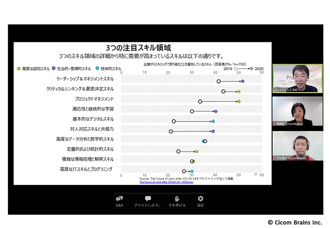Open the McKinsey 'The future of work after COVID-19' link
Screen dimensions: 330x228
pyautogui.click(x=165, y=182)
